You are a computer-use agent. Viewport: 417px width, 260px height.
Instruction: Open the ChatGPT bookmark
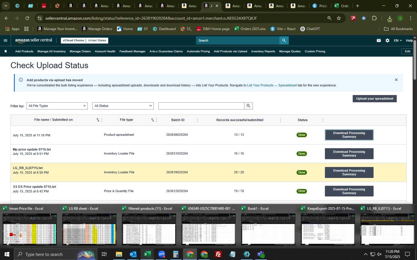point(310,29)
